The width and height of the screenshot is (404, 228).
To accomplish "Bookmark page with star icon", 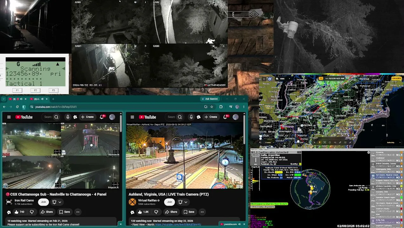I will point(212,107).
